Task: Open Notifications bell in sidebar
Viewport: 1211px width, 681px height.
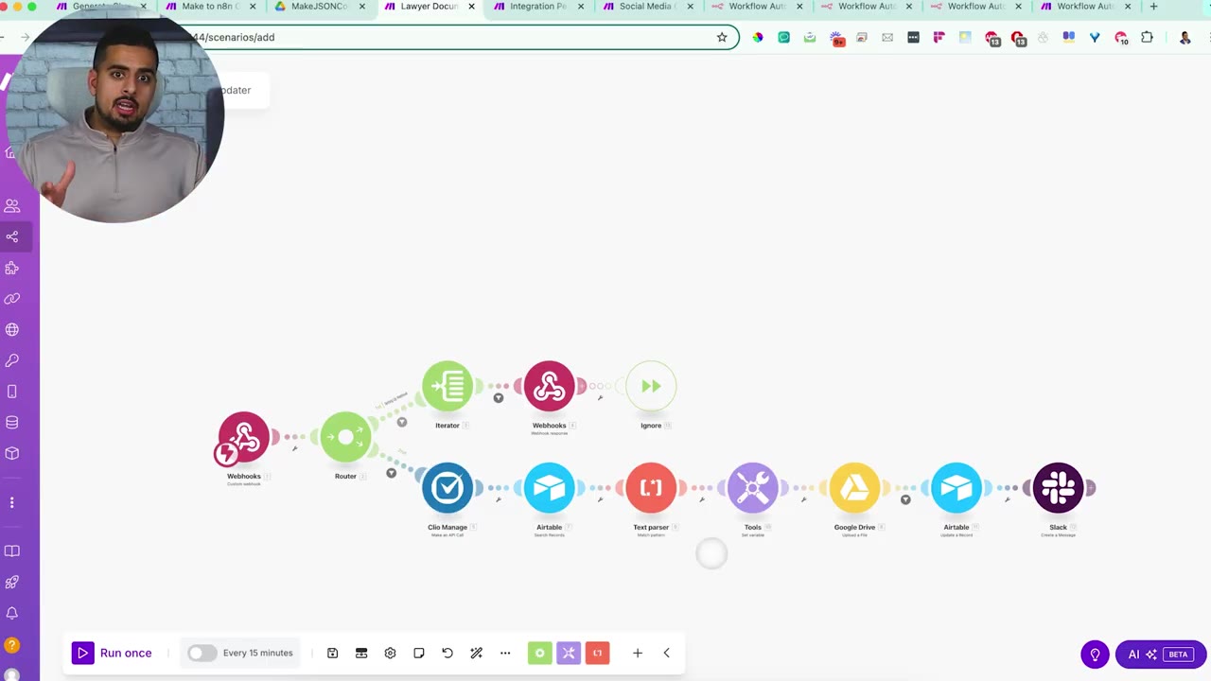Action: point(12,614)
